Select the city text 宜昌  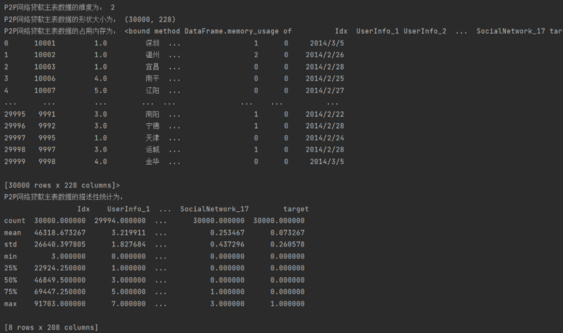(152, 66)
